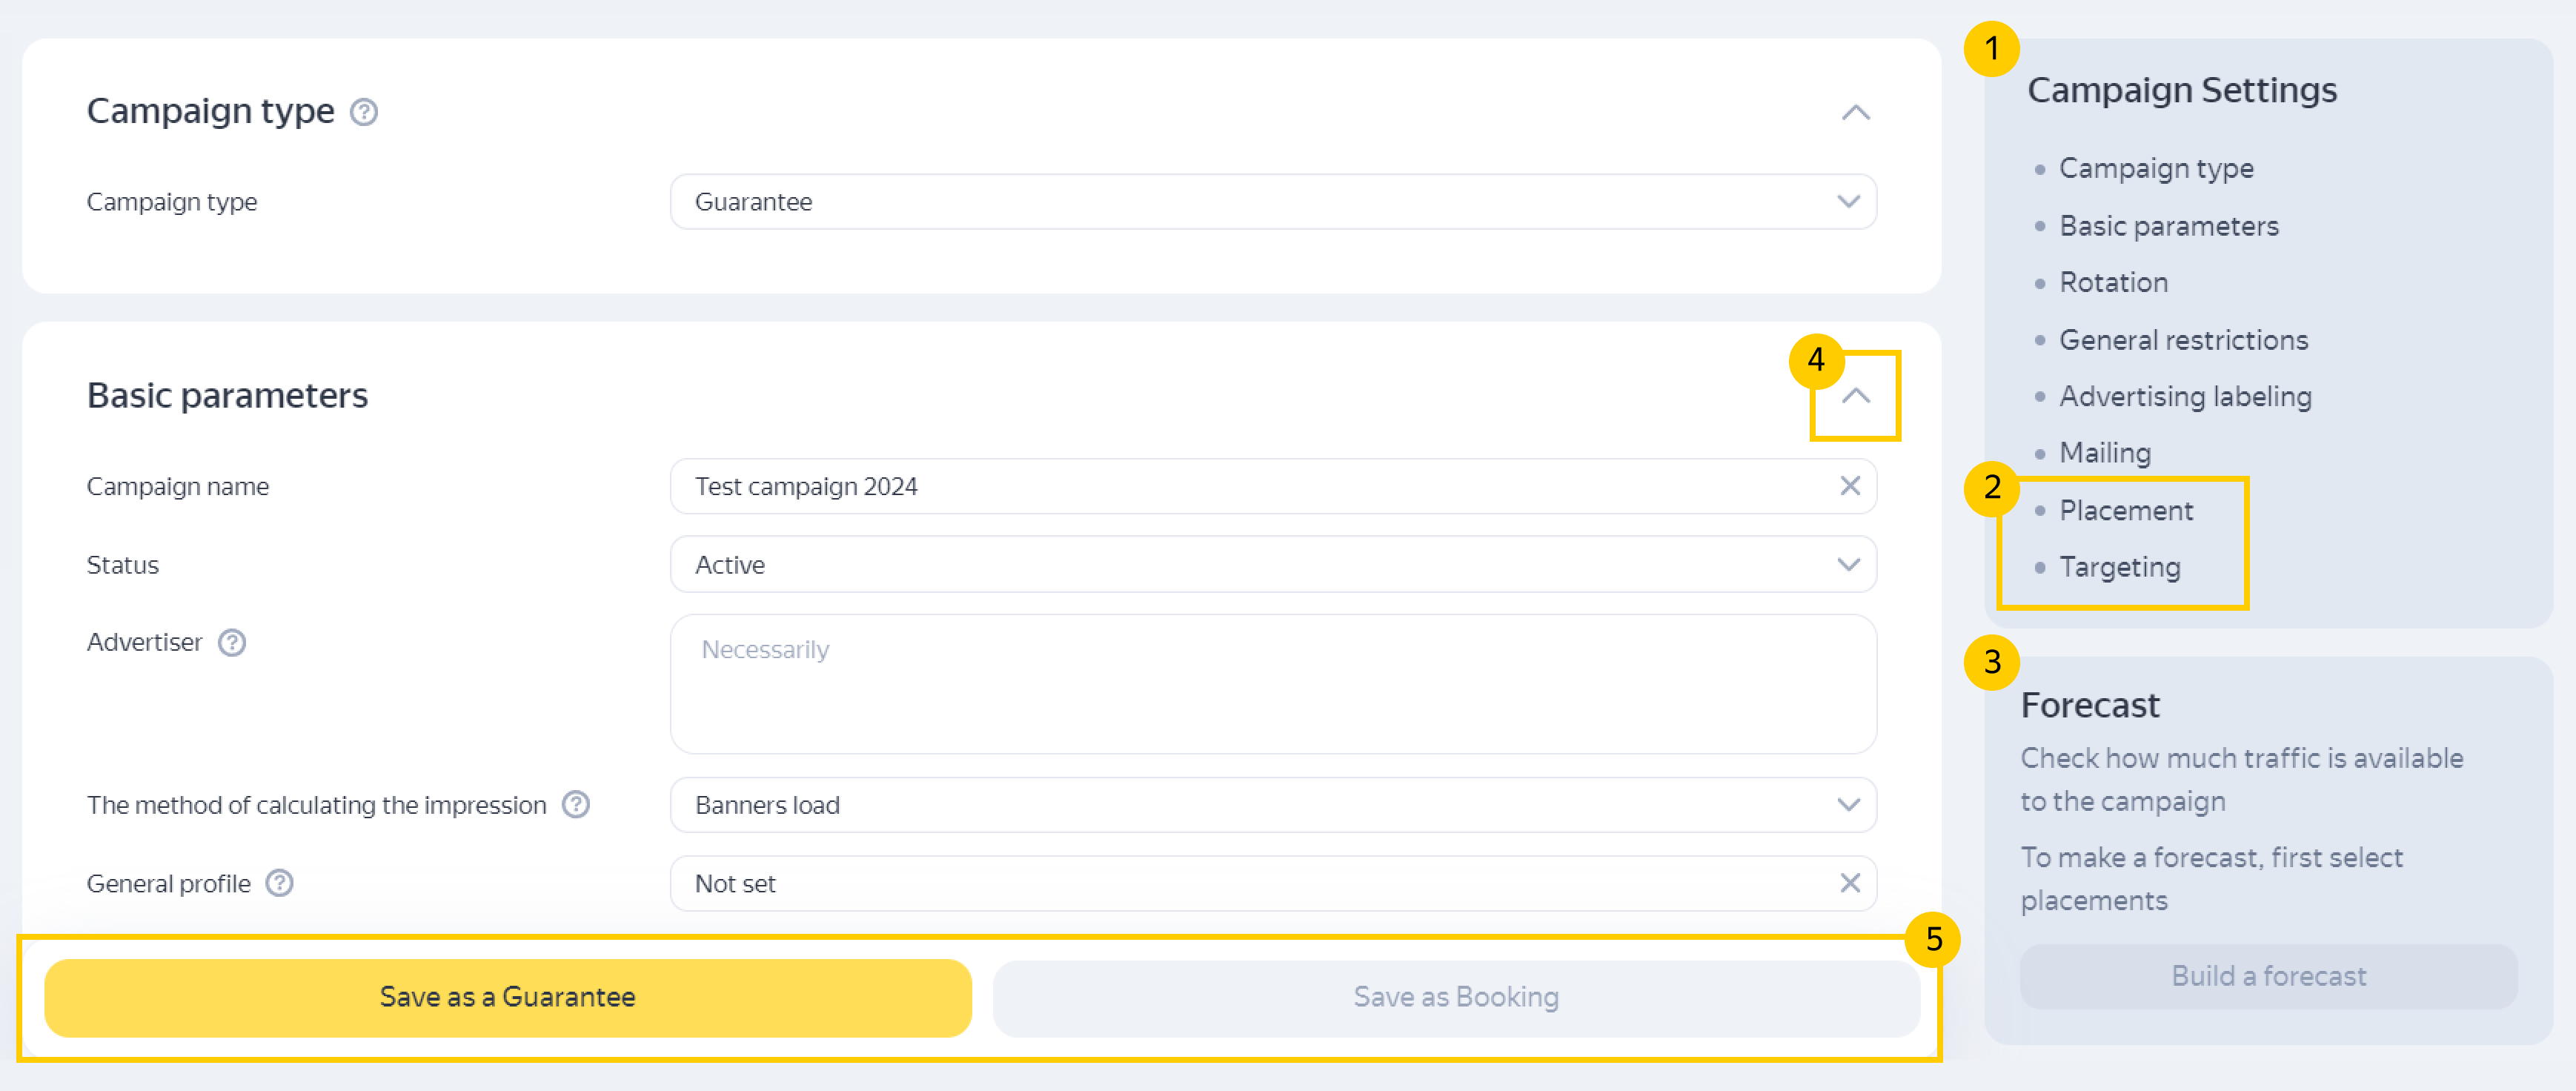Viewport: 2576px width, 1091px height.
Task: Jump to Targeting section
Action: coord(2119,568)
